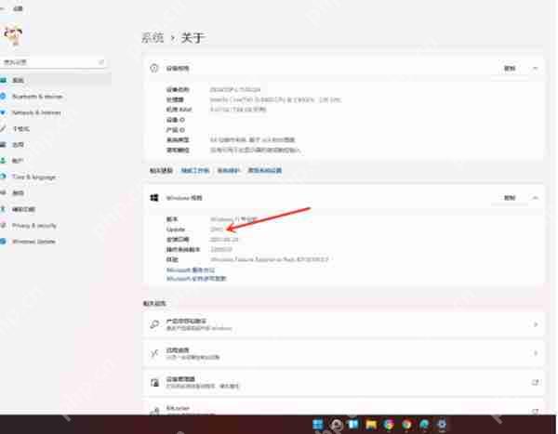Click the 系统类型 row
This screenshot has height=434, width=558.
tap(231, 139)
